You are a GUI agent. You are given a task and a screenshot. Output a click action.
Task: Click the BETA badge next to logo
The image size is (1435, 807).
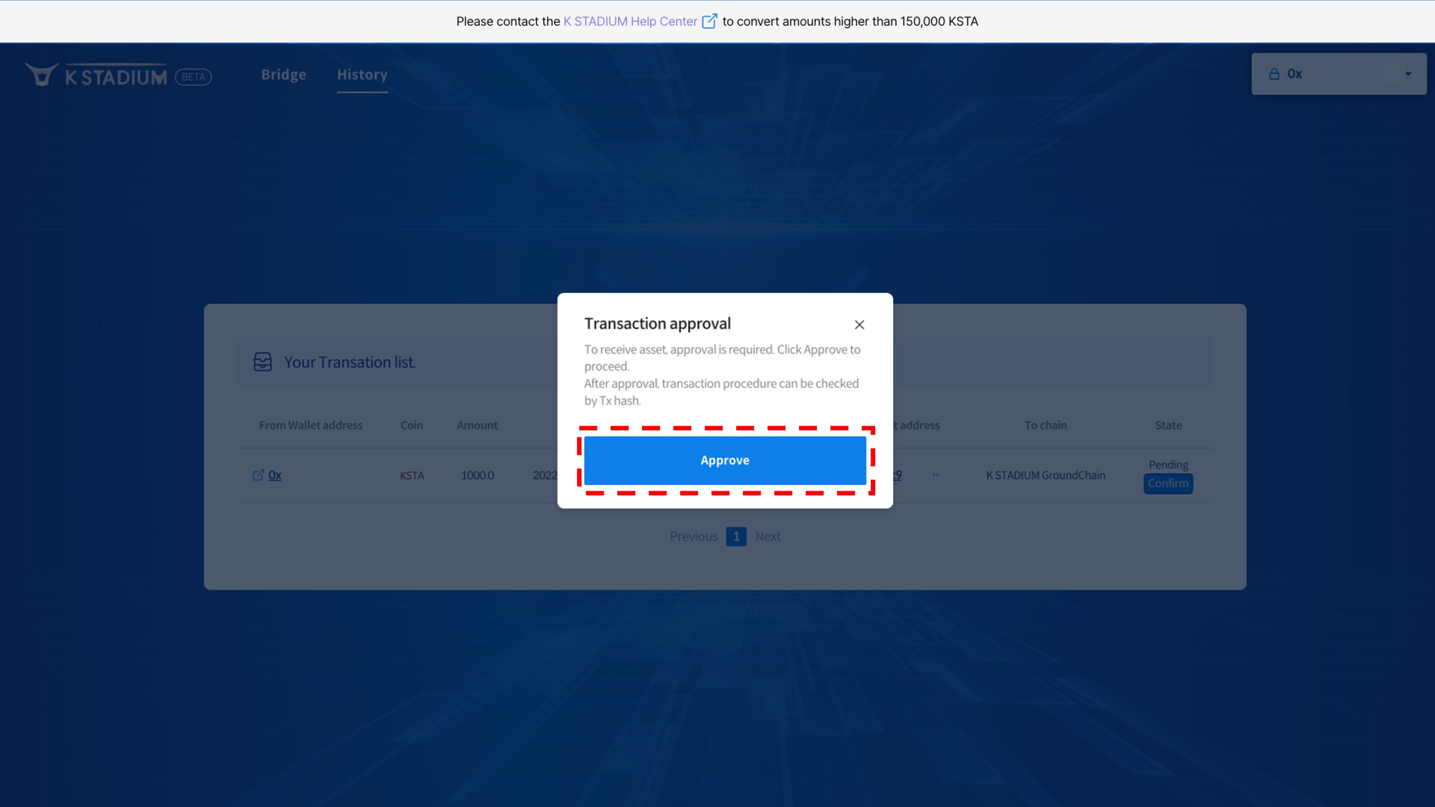pos(193,77)
